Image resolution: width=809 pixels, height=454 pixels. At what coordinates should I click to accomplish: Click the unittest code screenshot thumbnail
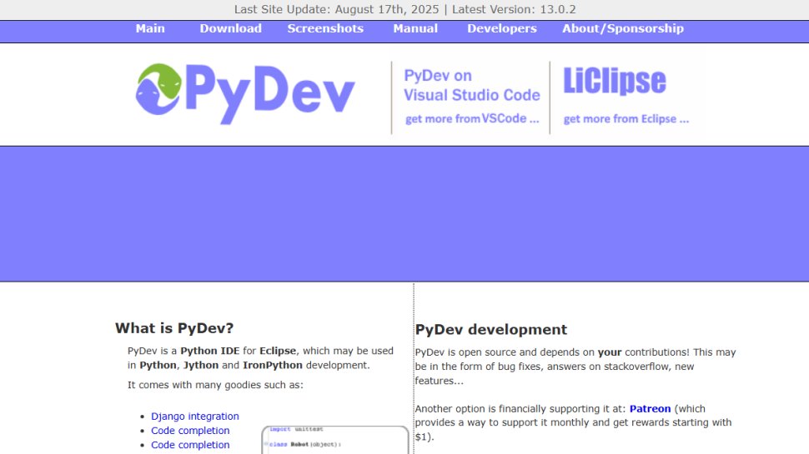tap(335, 440)
